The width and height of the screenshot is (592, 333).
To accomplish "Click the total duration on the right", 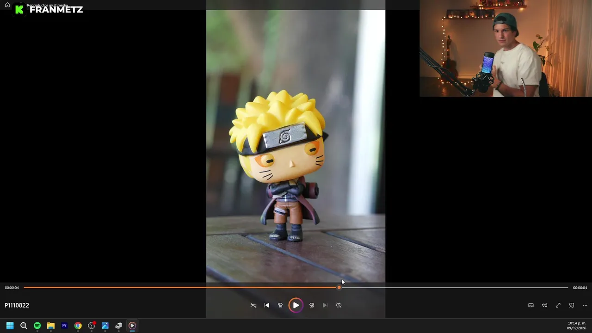I will [580, 288].
